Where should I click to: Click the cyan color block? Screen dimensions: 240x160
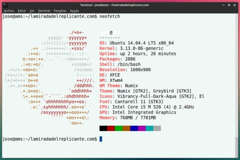coord(149,128)
